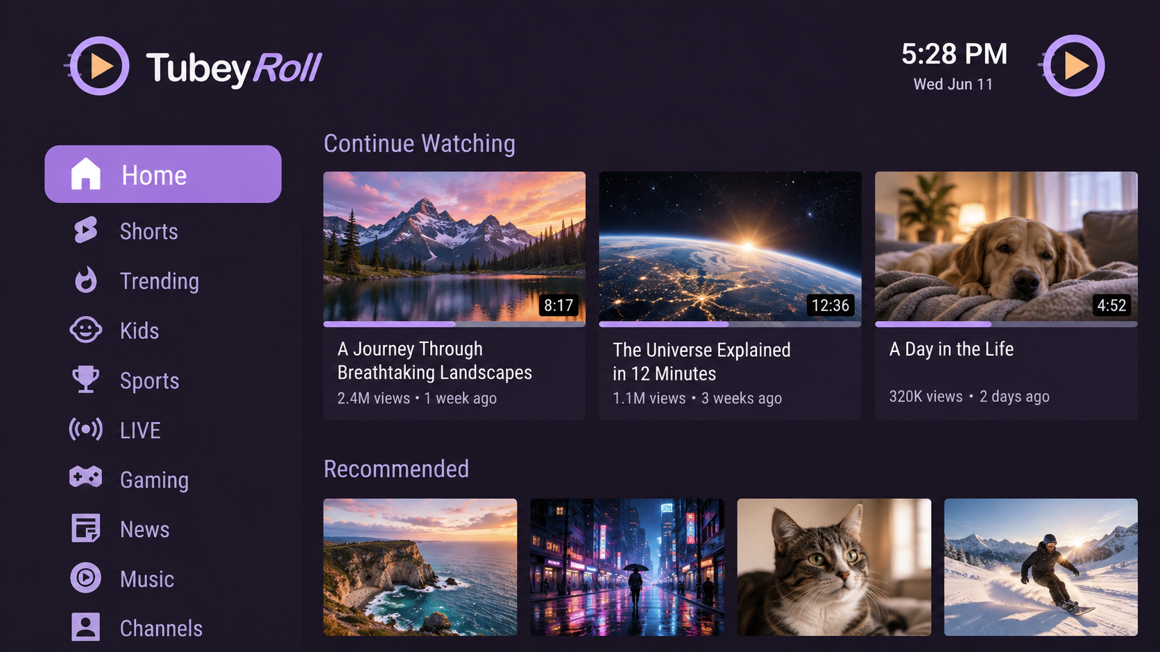Click the 'A Day in the Life' title
1160x652 pixels.
(951, 349)
